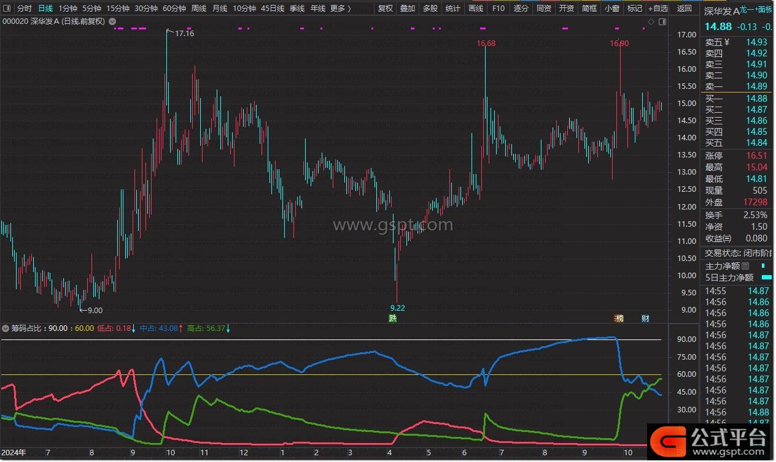776x462 pixels.
Task: Click the cyan 5日主力净额 bar
Action: [767, 277]
